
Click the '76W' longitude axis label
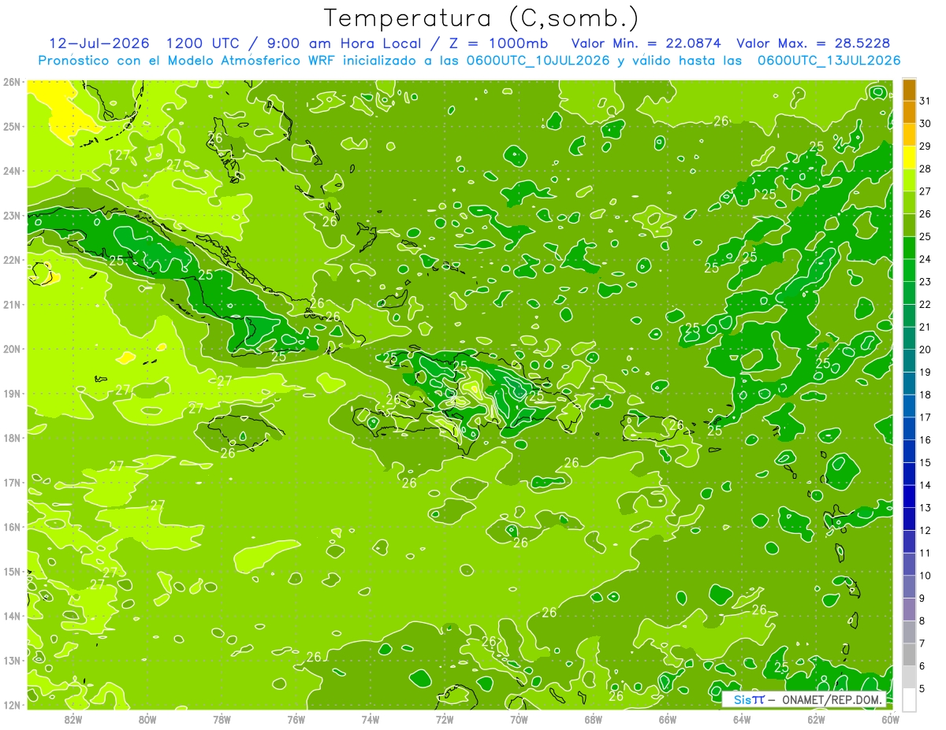[x=296, y=719]
